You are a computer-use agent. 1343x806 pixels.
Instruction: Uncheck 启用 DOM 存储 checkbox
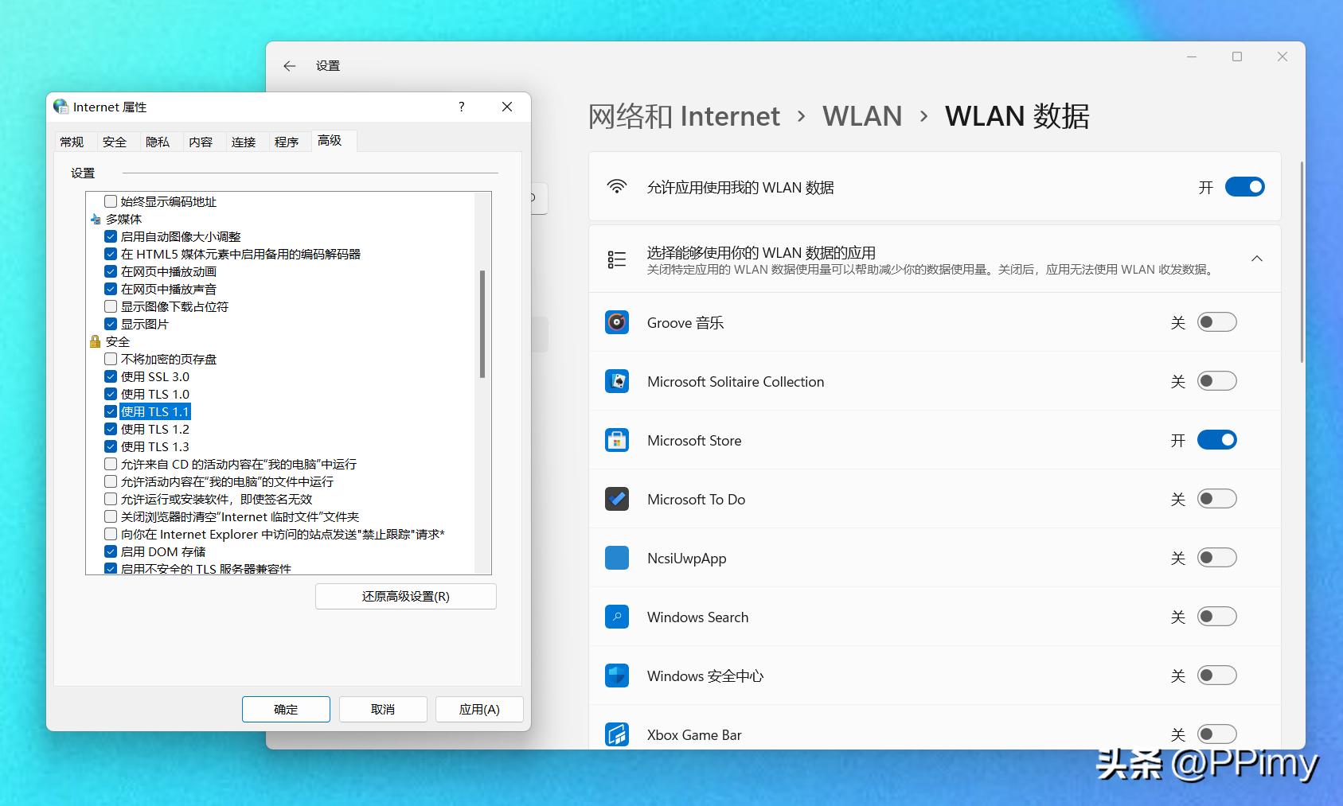pos(111,551)
